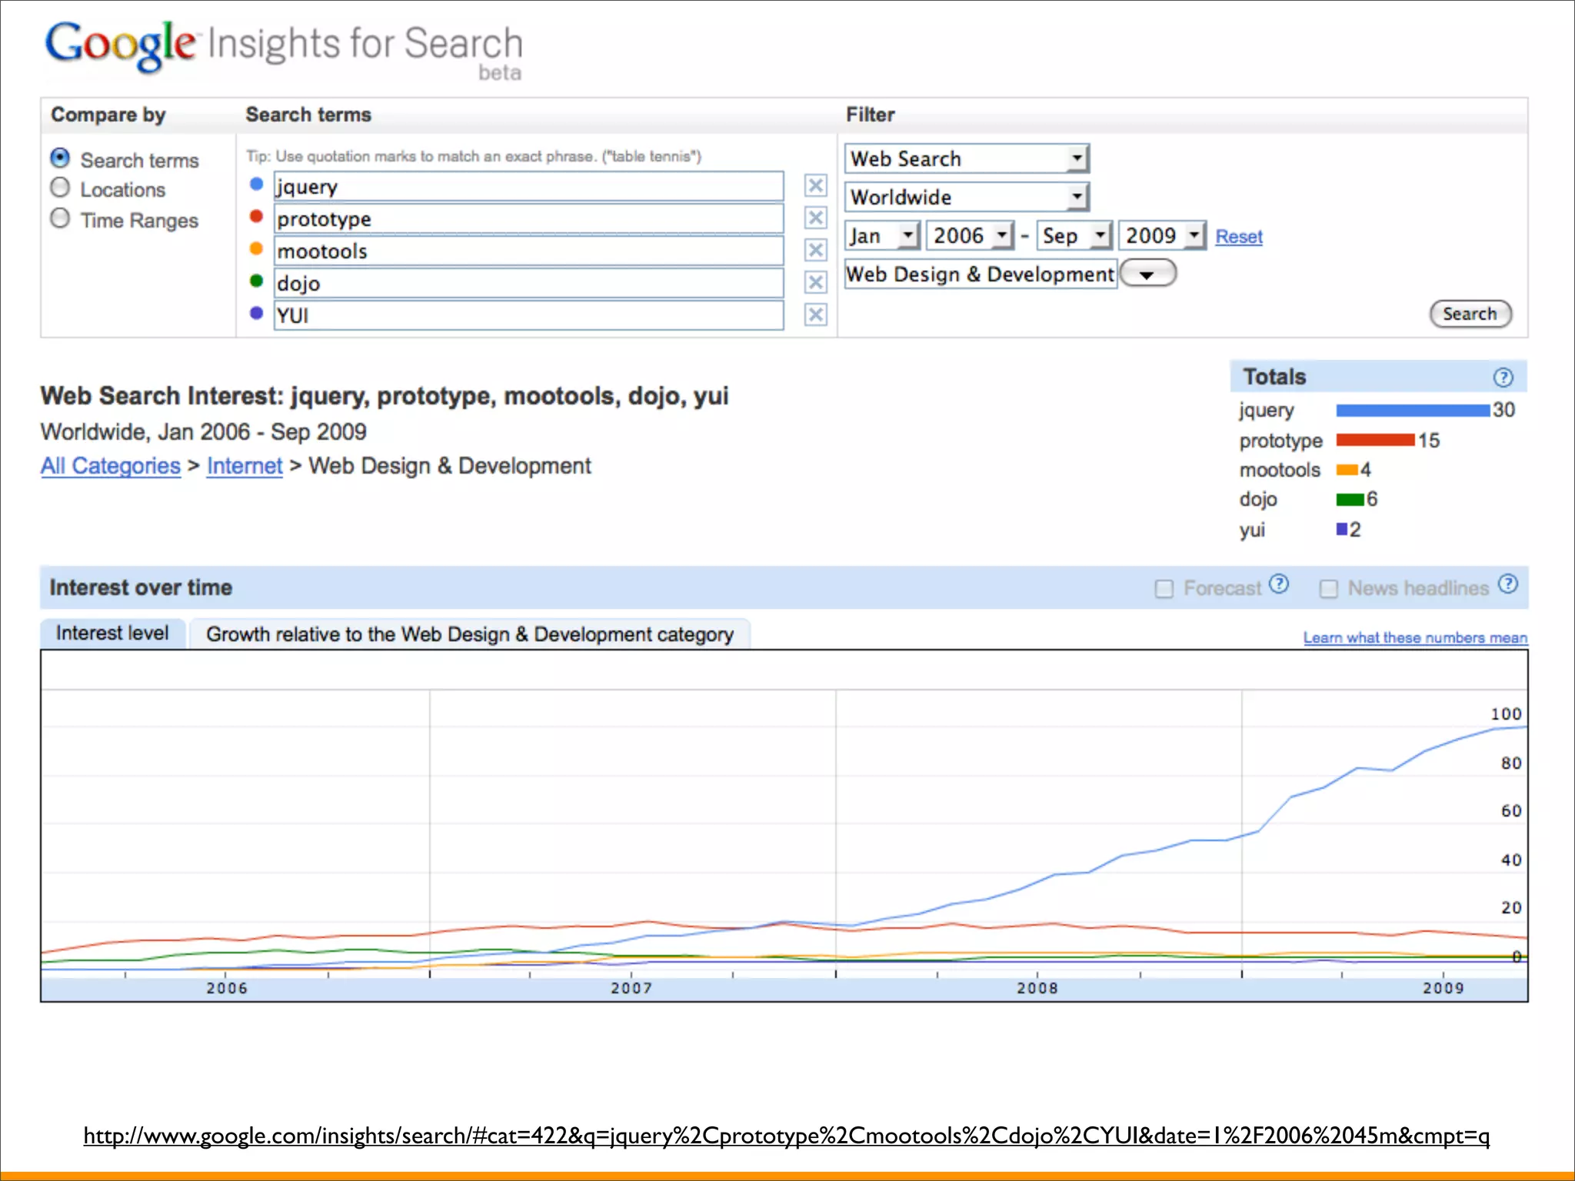Click the Web Design & Development category field
1575x1181 pixels.
click(981, 274)
